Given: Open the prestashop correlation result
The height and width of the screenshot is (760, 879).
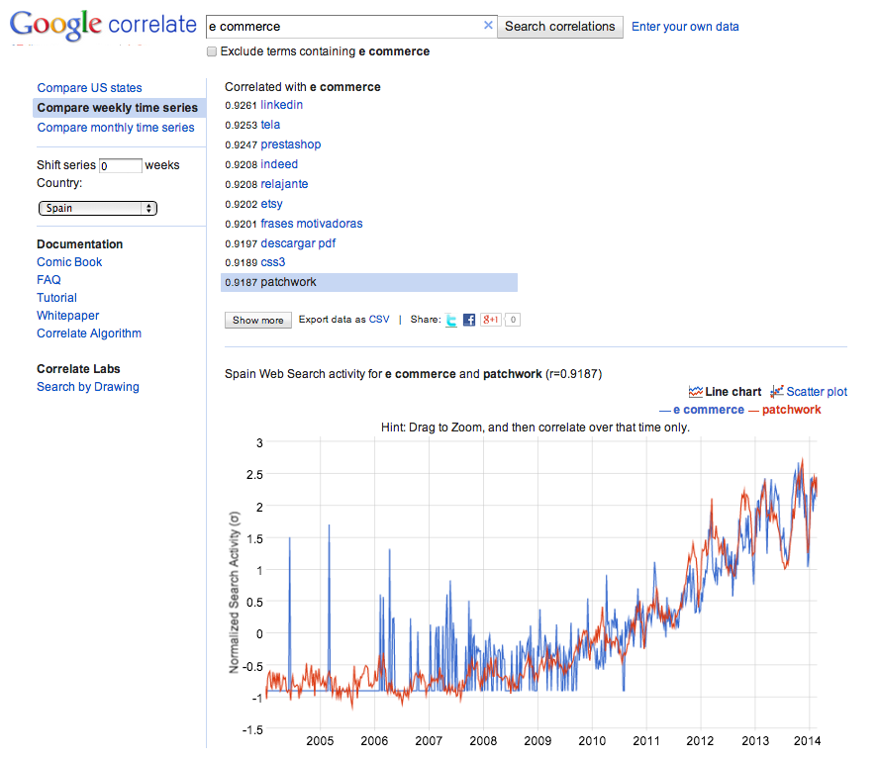Looking at the screenshot, I should point(290,144).
